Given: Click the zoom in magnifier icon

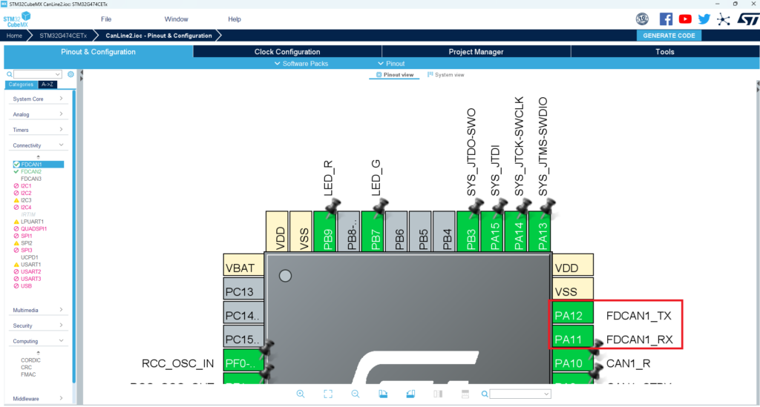Looking at the screenshot, I should (301, 394).
